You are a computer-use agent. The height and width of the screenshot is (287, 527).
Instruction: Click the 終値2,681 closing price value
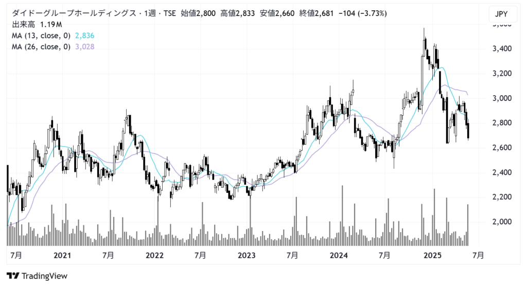(x=317, y=13)
